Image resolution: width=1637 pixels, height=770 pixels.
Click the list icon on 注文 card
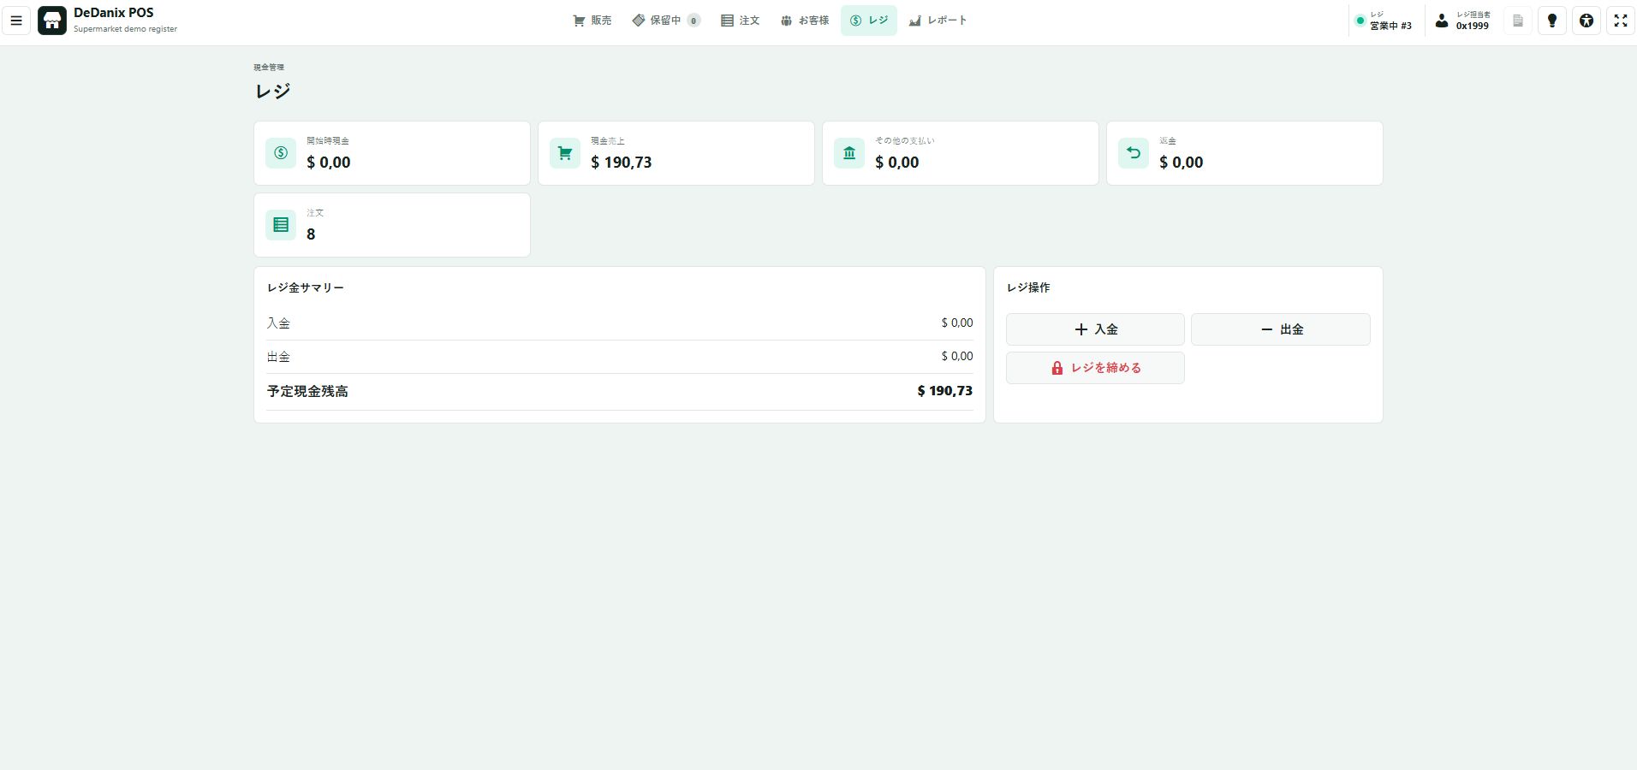pyautogui.click(x=281, y=225)
